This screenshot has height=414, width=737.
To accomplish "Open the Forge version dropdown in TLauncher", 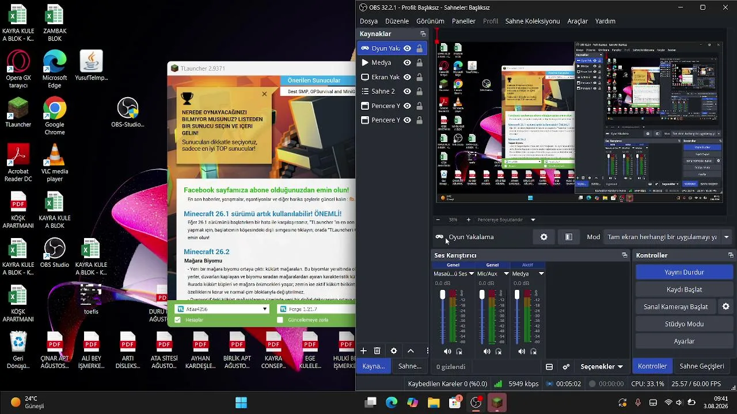I will pyautogui.click(x=316, y=309).
